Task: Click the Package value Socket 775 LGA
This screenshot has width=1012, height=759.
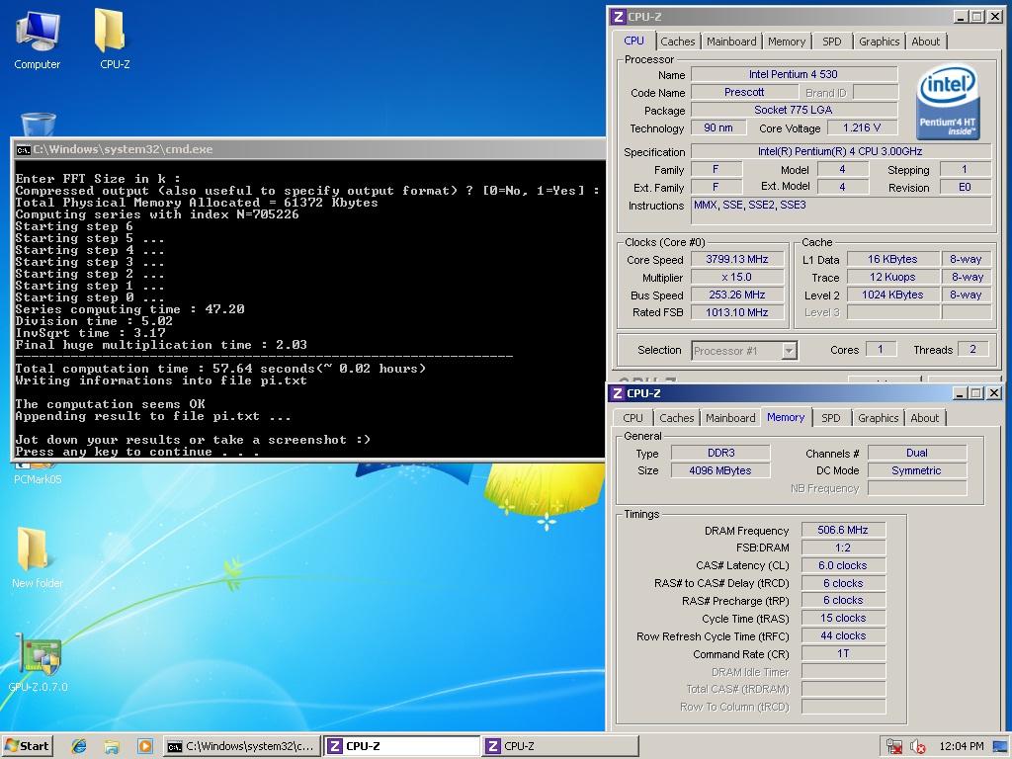Action: point(794,110)
